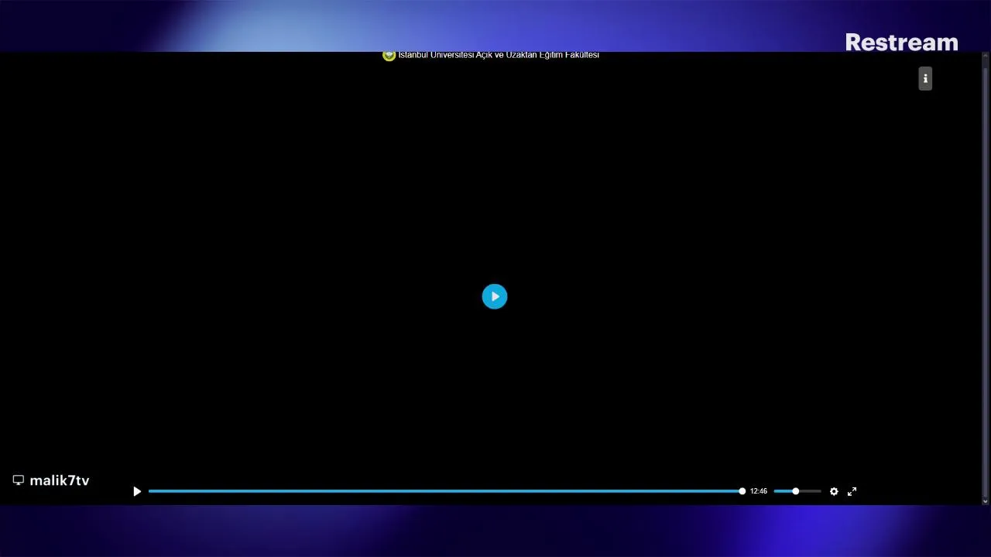Click the malik7tv channel name

(60, 480)
